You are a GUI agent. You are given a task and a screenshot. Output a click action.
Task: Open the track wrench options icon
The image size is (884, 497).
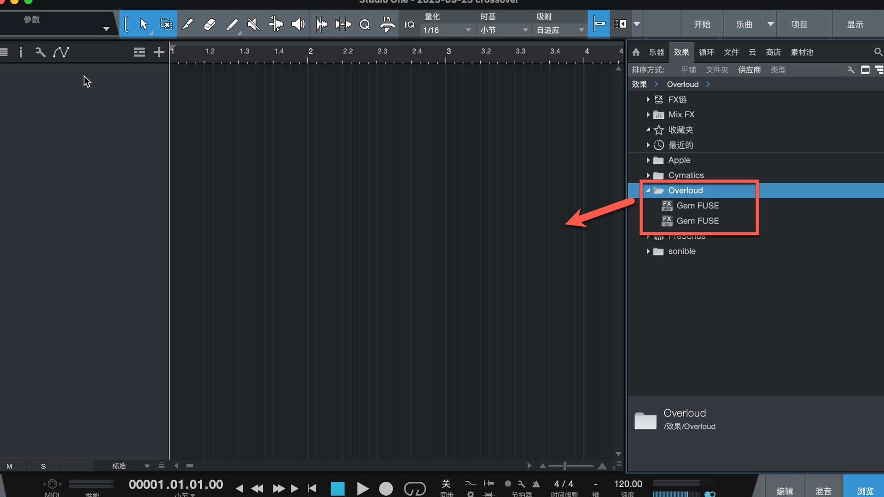coord(41,52)
